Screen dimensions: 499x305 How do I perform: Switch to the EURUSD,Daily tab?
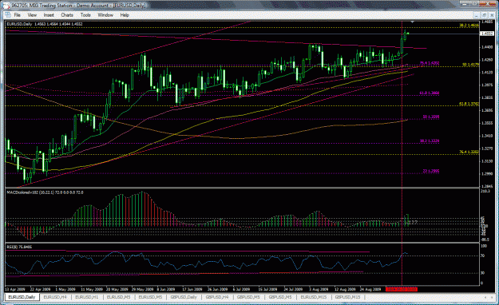click(x=22, y=297)
